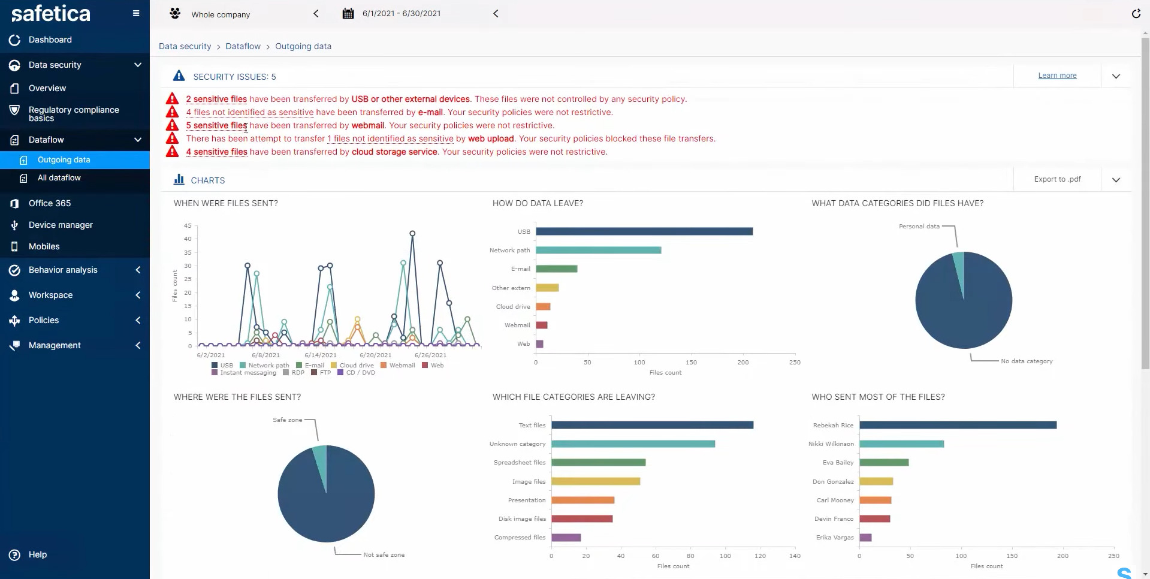Open the date range selector arrow
This screenshot has width=1150, height=579.
(x=496, y=13)
